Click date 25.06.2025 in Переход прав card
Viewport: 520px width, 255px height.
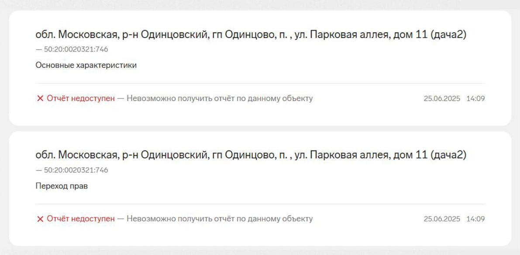[x=442, y=219]
